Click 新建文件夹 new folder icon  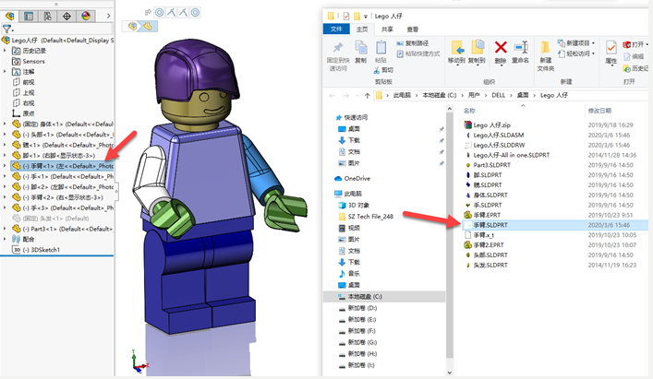click(545, 48)
